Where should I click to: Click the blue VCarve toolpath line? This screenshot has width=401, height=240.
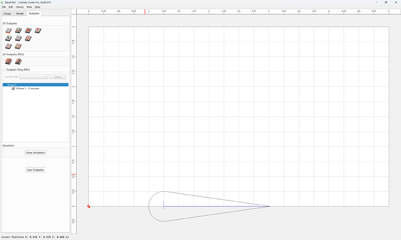click(x=216, y=206)
